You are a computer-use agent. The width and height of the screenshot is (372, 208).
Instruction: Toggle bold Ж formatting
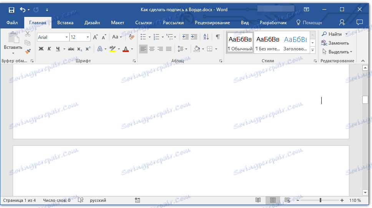pos(41,49)
